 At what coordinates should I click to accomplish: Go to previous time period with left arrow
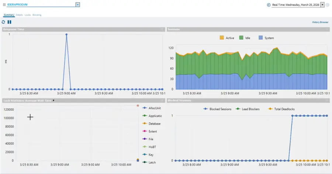coord(269,5)
